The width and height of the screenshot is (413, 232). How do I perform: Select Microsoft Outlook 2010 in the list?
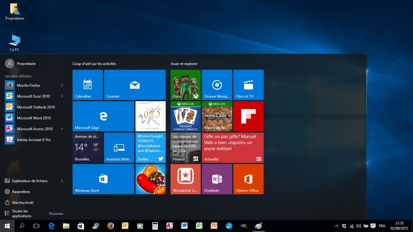click(x=34, y=107)
